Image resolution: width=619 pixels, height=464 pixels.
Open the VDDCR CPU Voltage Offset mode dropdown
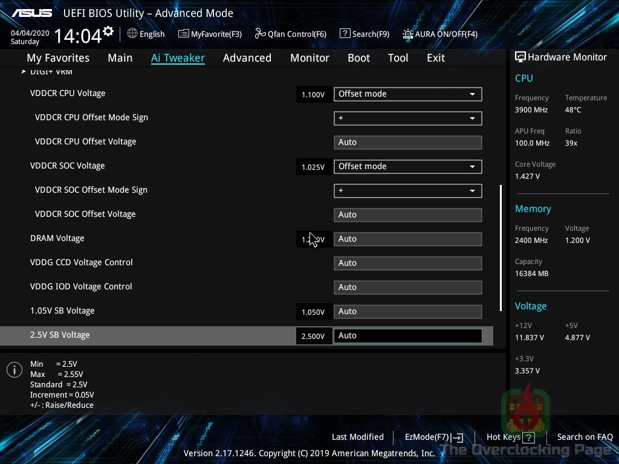point(407,94)
